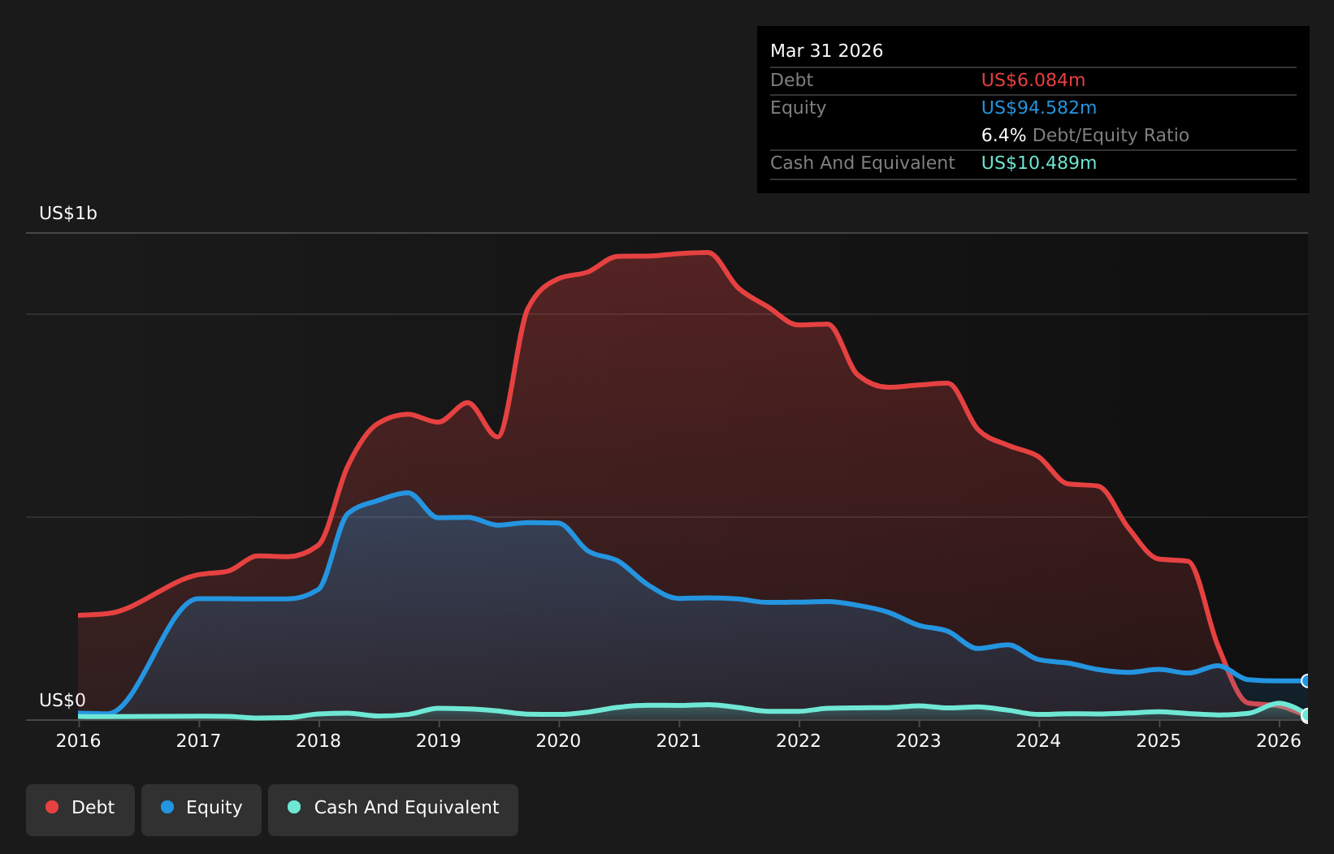Click the US$1b y-axis label
The image size is (1334, 854).
[x=68, y=213]
